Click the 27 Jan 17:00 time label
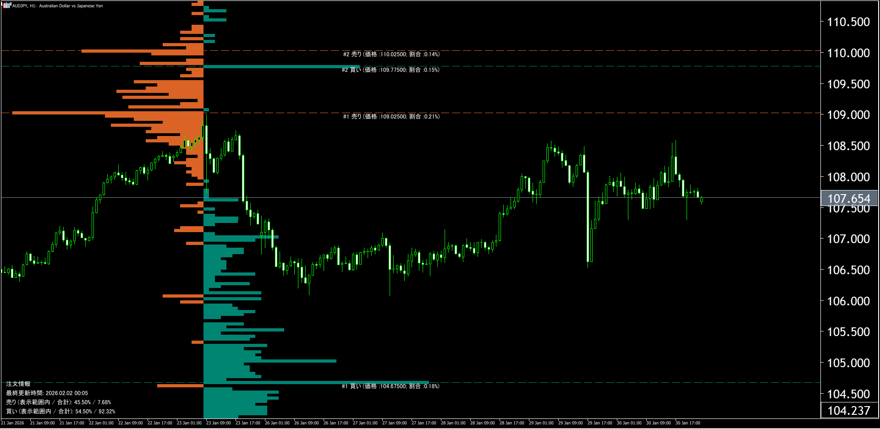 pos(424,423)
